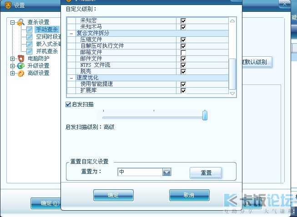The height and width of the screenshot is (217, 297).
Task: Toggle the 邮件文件 checkbox
Action: (x=183, y=59)
